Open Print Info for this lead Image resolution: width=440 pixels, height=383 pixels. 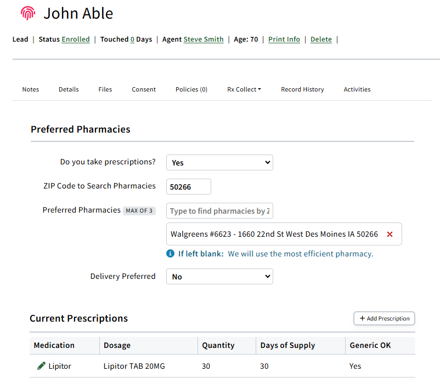coord(284,39)
